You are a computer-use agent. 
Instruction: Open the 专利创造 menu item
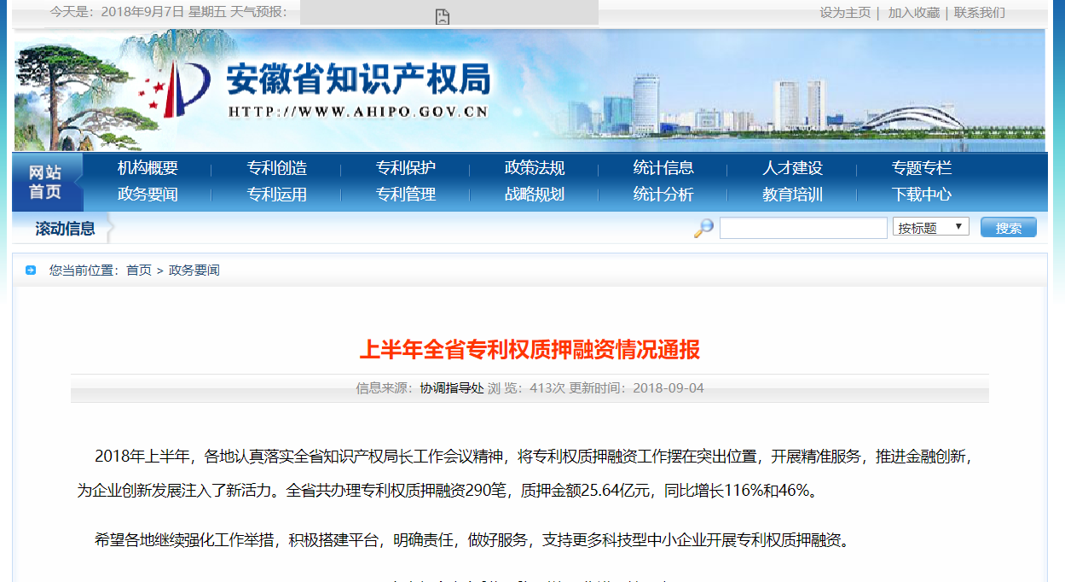tap(276, 168)
